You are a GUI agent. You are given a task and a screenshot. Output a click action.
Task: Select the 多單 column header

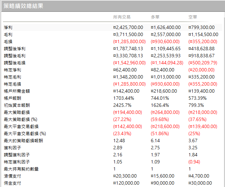click(155, 17)
